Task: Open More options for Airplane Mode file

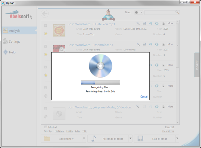Action: 170,107
